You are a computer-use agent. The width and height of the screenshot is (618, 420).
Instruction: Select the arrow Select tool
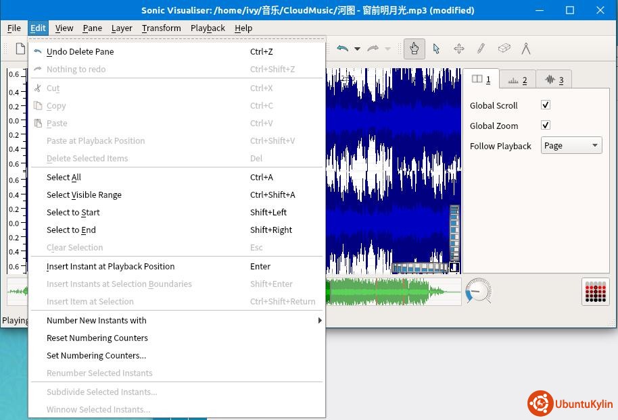436,49
